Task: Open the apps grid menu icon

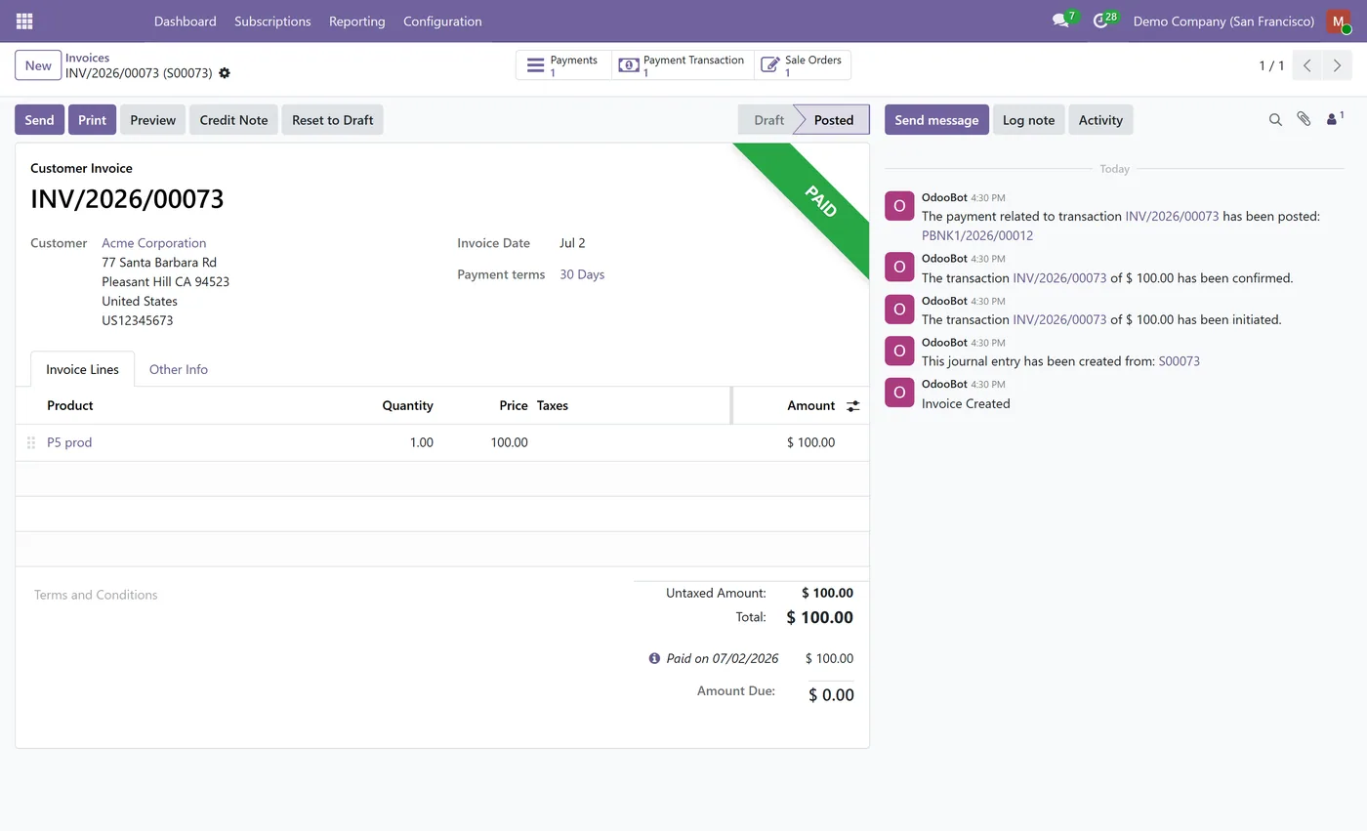Action: tap(24, 21)
